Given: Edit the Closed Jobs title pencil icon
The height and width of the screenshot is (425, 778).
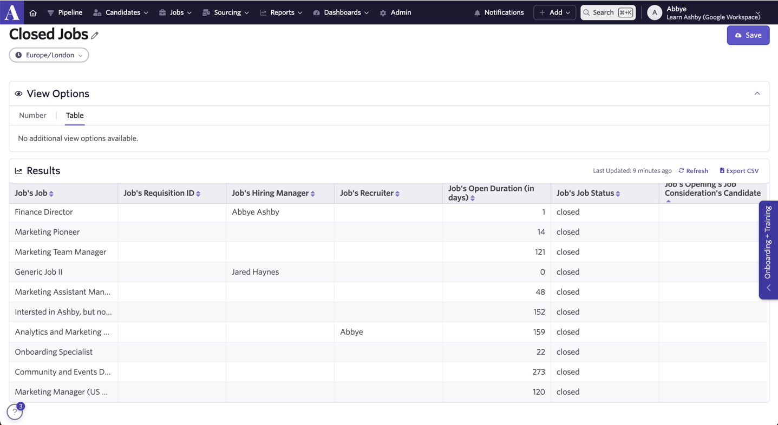Looking at the screenshot, I should pos(95,36).
